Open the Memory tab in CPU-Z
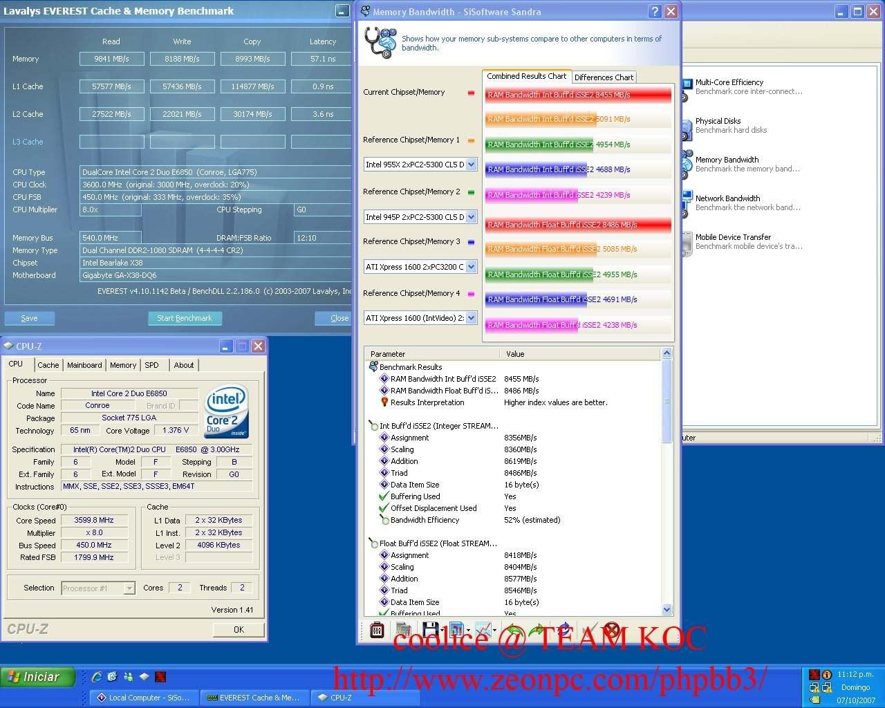Screen dimensions: 885x708 pyautogui.click(x=123, y=365)
